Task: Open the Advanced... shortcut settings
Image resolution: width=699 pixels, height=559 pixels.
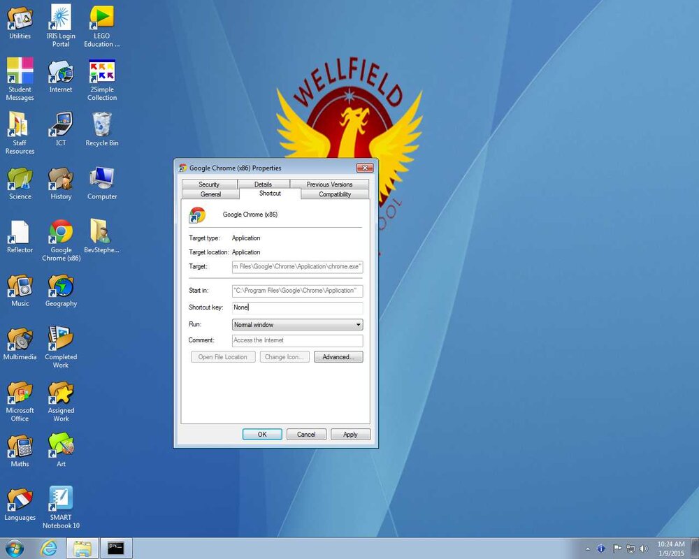Action: 338,356
